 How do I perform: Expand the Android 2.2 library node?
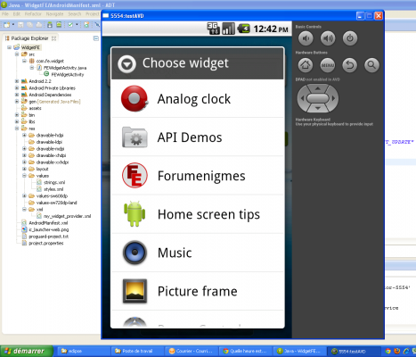(x=17, y=81)
